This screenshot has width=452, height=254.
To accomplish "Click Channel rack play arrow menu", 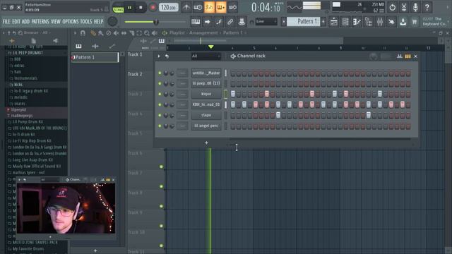I will pos(159,56).
